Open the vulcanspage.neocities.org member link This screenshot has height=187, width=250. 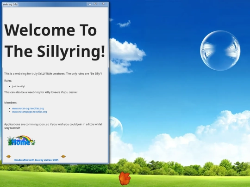click(29, 112)
